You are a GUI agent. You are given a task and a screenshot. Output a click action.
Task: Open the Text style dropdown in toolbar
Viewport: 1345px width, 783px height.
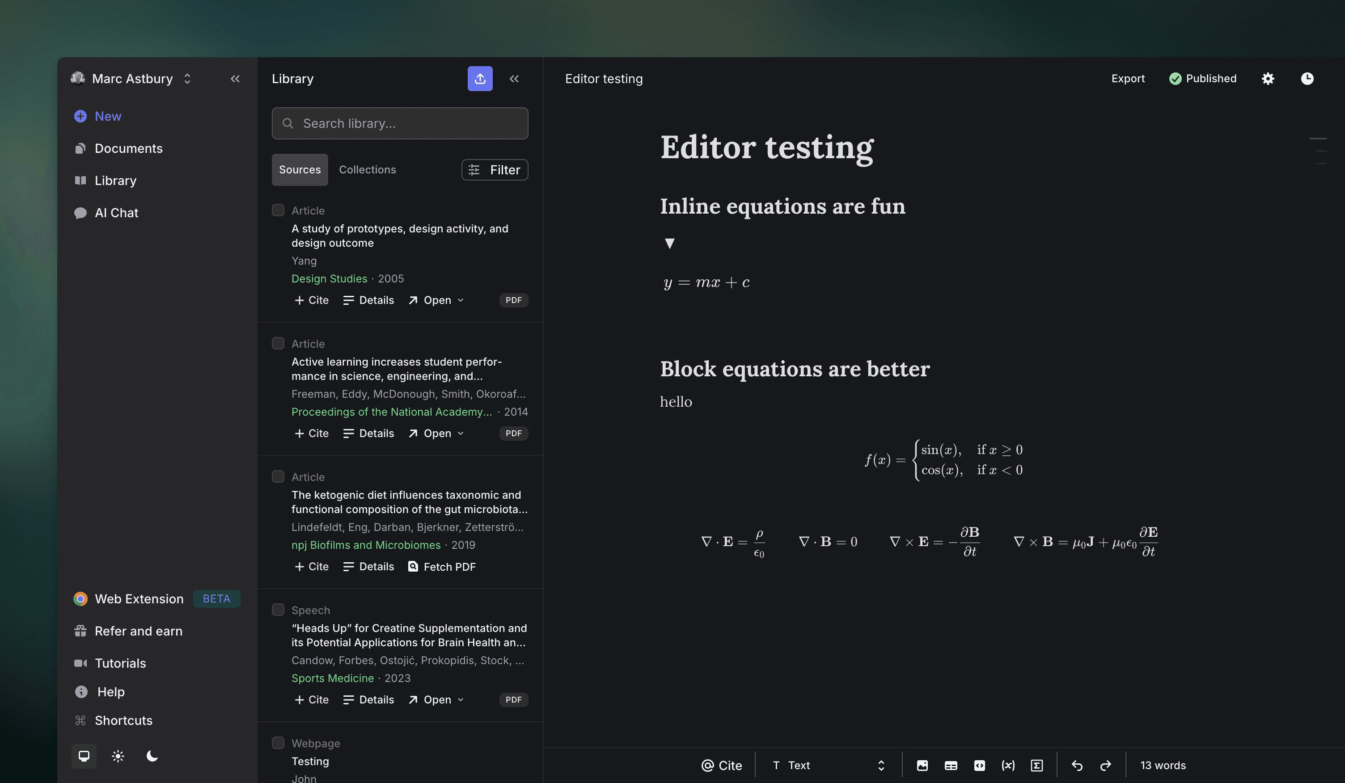point(829,766)
